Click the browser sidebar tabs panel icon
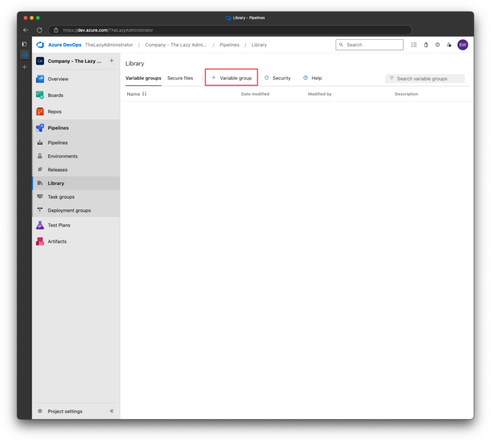This screenshot has width=491, height=442. click(x=24, y=44)
